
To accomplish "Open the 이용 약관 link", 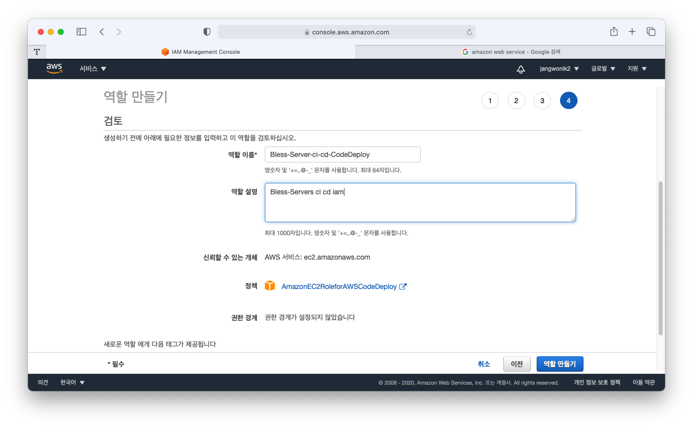I will tap(644, 383).
